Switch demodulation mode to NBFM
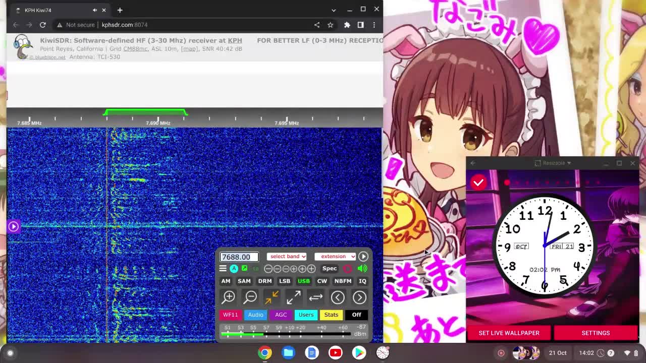 (343, 281)
